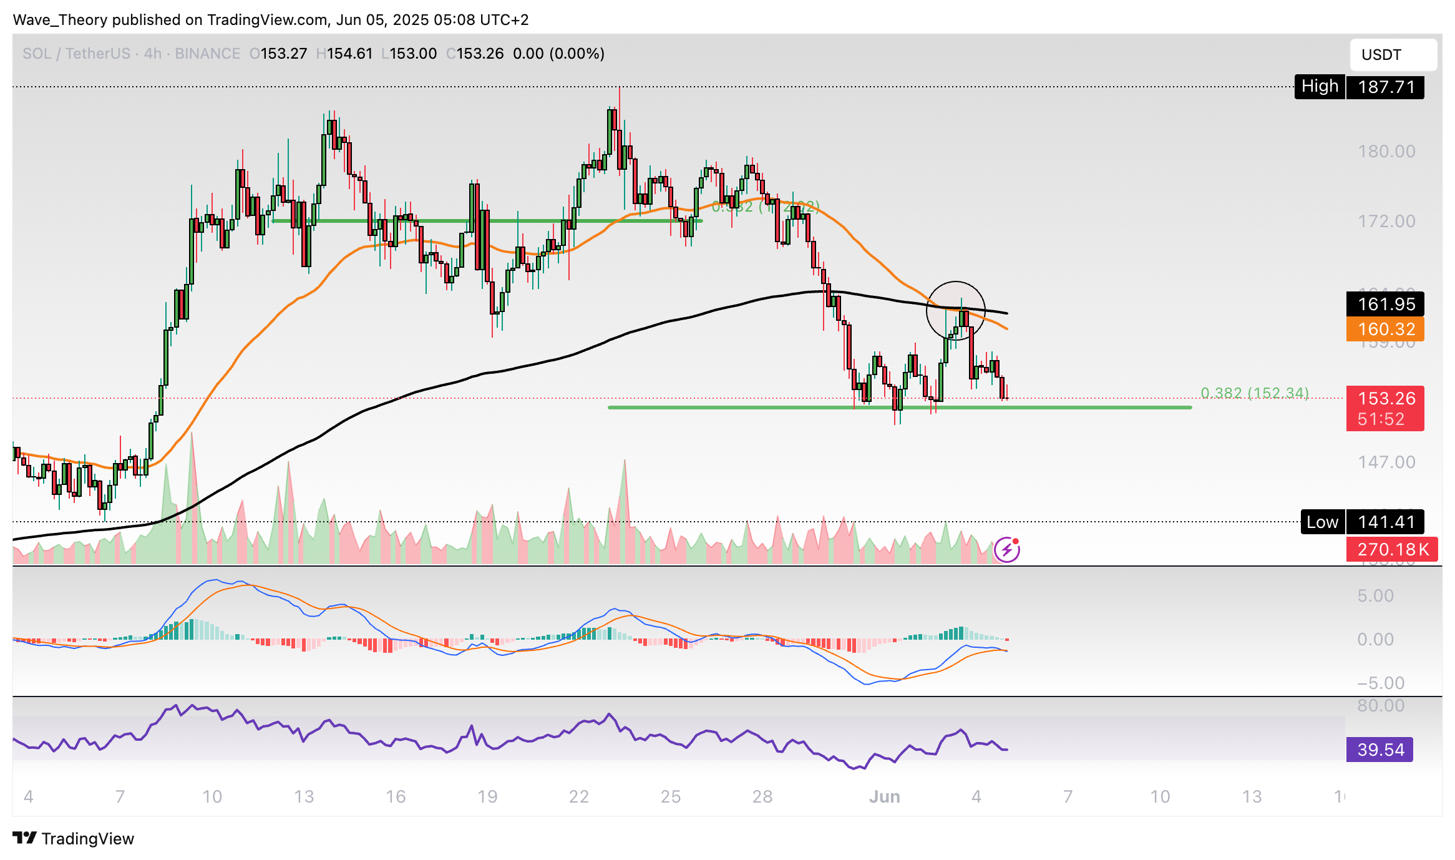
Task: Select the purple 39.54 RSI value tag
Action: [x=1380, y=750]
